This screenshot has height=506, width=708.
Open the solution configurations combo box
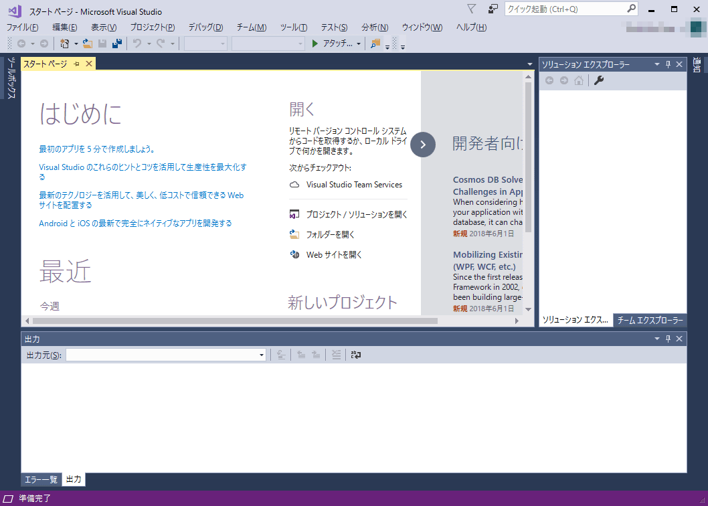(205, 44)
